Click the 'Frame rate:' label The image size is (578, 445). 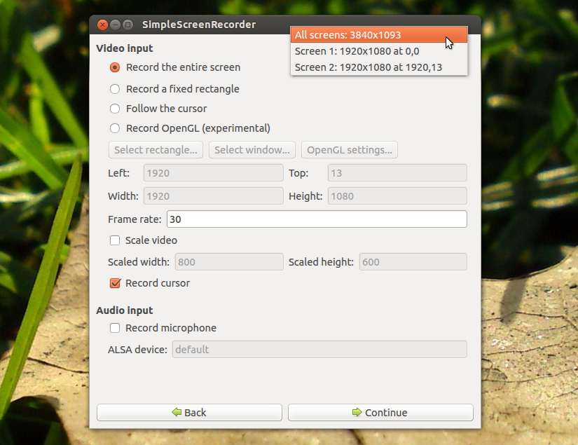[135, 219]
